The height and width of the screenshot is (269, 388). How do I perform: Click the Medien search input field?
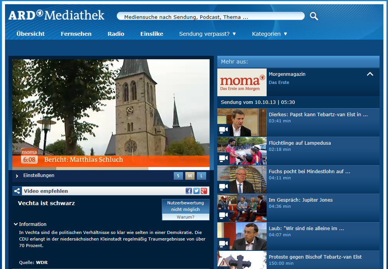click(x=211, y=16)
